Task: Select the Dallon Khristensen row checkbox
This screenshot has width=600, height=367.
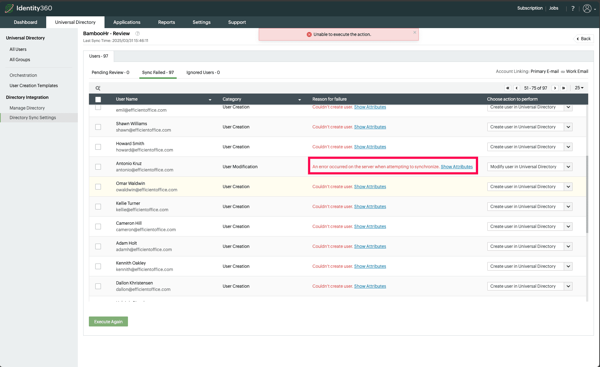Action: click(x=98, y=286)
